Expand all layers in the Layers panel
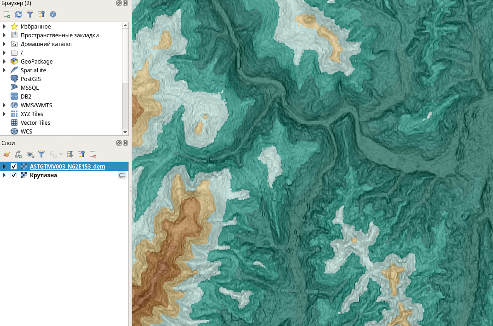 [x=70, y=154]
